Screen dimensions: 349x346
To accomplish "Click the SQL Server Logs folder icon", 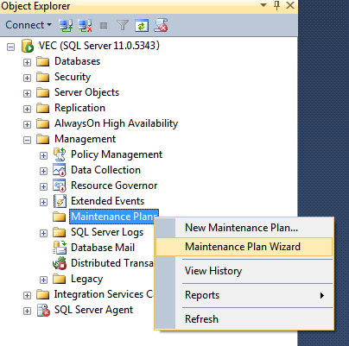I will tap(60, 232).
